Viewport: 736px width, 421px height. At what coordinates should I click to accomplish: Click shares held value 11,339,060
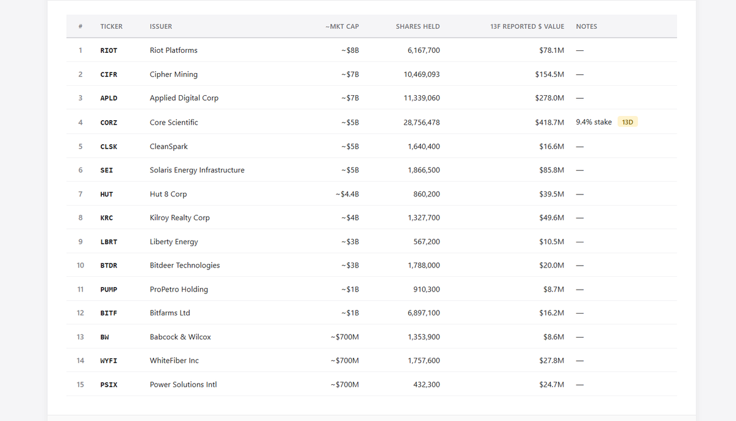(x=422, y=98)
